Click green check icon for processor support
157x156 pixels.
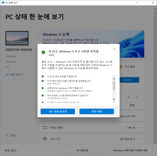[43, 88]
